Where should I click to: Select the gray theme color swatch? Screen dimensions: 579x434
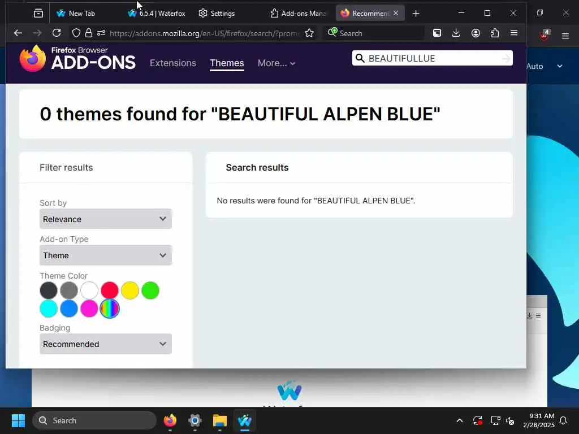point(68,290)
